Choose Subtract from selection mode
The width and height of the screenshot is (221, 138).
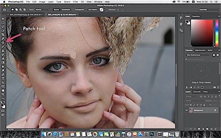20,9
